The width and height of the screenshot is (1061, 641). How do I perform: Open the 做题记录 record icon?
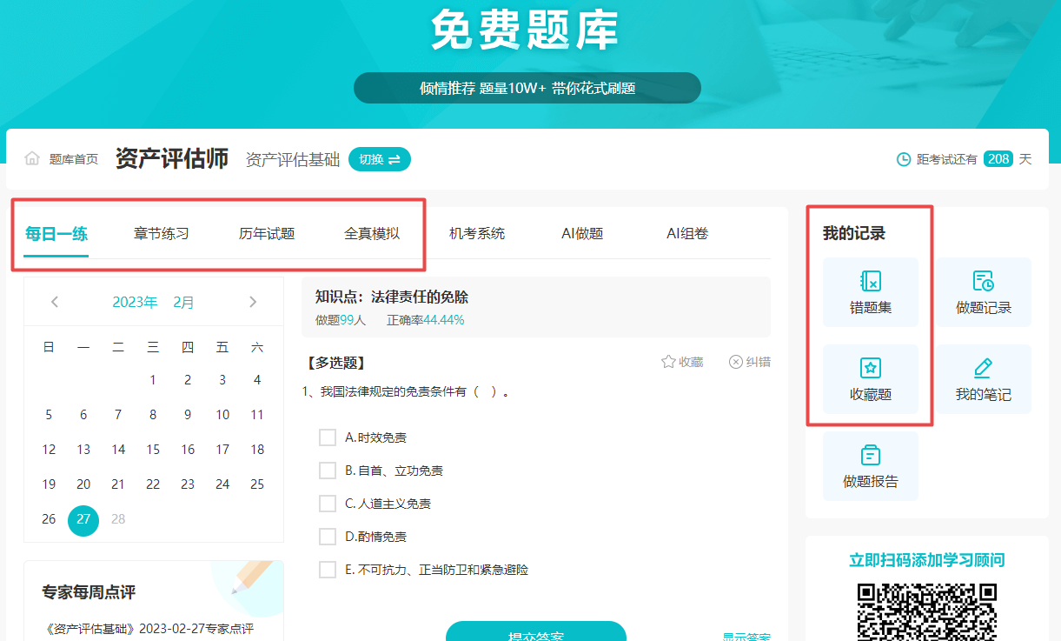click(983, 291)
